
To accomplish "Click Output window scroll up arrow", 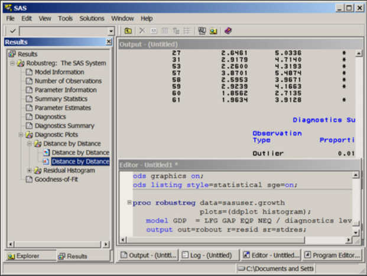I will pos(359,53).
